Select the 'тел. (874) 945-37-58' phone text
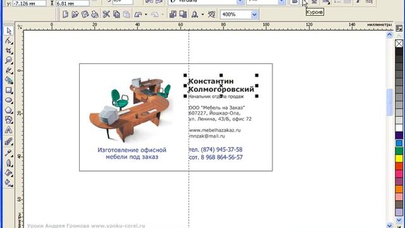Screen dimensions: 405x228 (215, 149)
